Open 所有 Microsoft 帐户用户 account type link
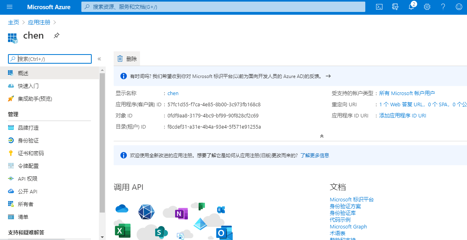The image size is (467, 240). click(407, 94)
